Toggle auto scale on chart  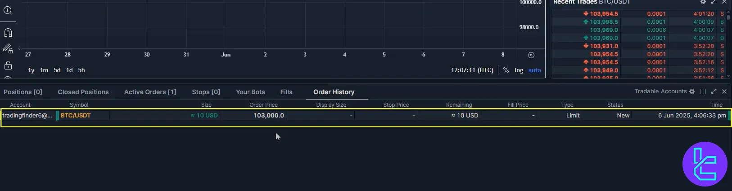[x=535, y=70]
